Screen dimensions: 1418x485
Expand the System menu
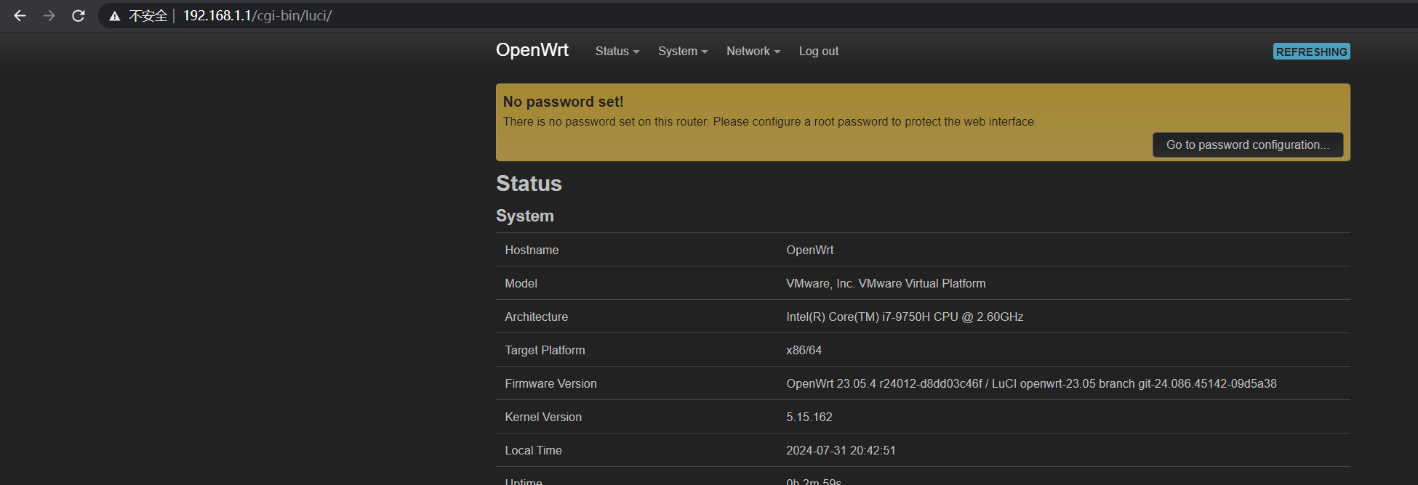[x=682, y=51]
